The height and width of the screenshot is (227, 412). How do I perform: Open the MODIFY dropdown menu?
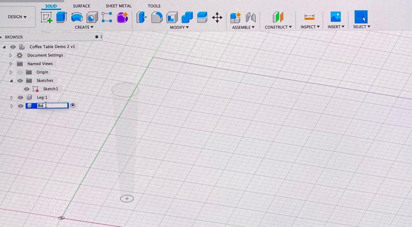pyautogui.click(x=179, y=27)
